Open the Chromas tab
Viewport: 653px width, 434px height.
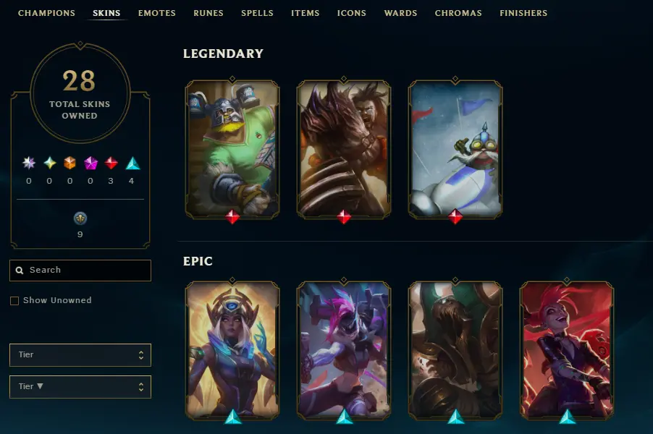point(458,13)
